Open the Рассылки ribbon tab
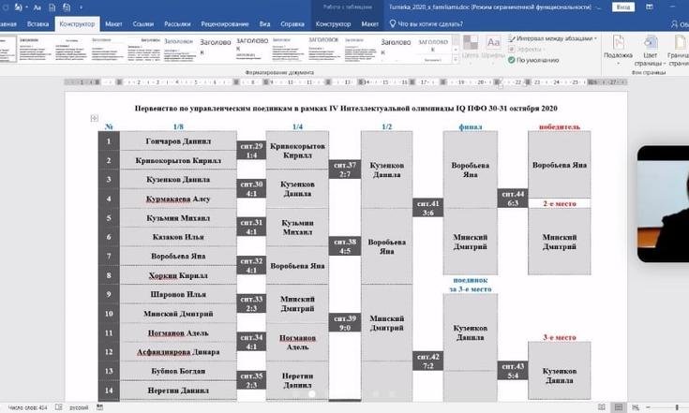The height and width of the screenshot is (413, 689). pos(177,24)
